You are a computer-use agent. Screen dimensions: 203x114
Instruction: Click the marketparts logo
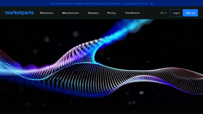click(x=19, y=13)
